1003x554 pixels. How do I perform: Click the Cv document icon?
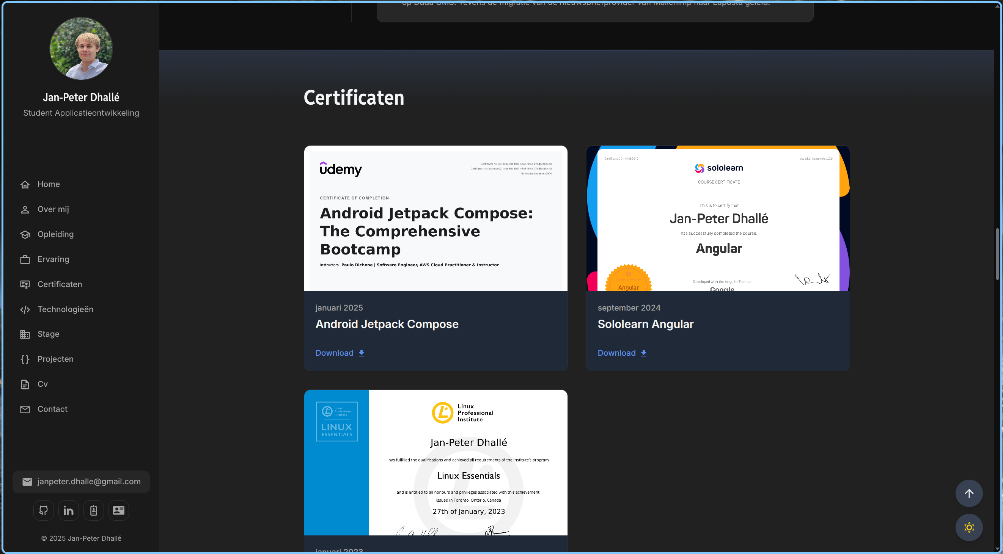tap(25, 384)
